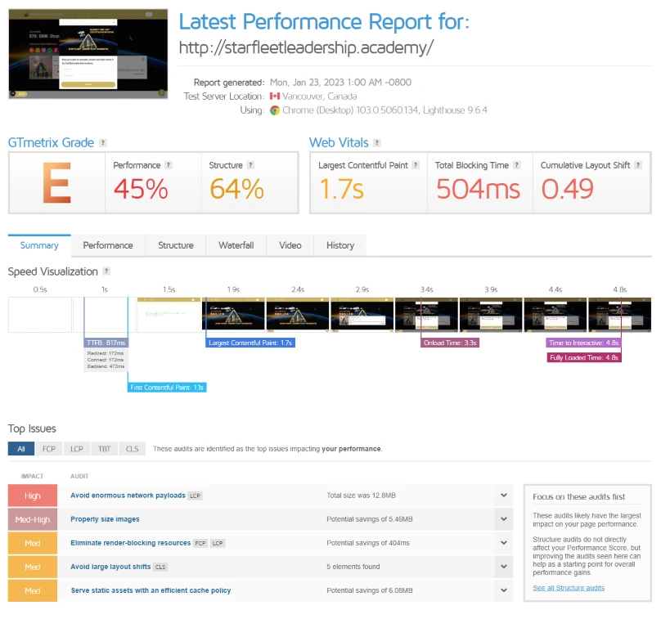Expand Avoid large layout shifts chevron
Image resolution: width=661 pixels, height=628 pixels.
504,567
